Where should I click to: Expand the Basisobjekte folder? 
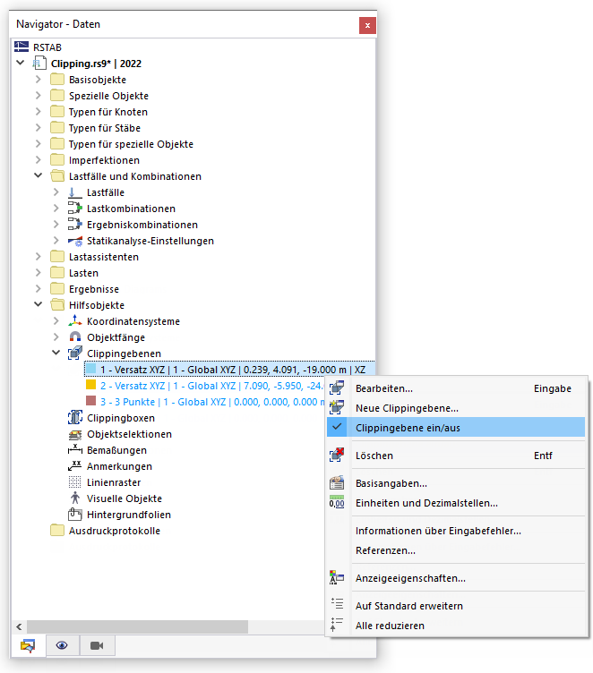click(x=38, y=80)
